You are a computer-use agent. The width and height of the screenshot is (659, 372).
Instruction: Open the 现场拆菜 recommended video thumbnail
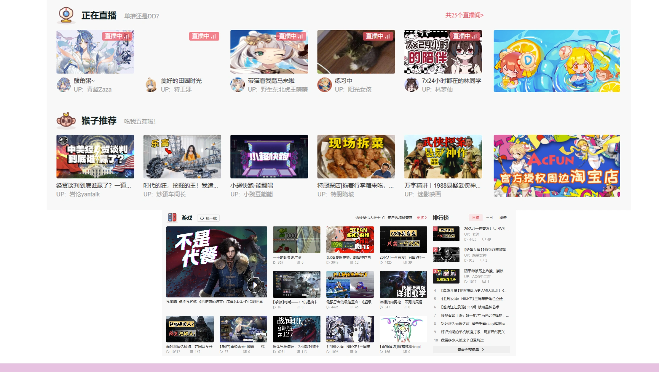coord(356,157)
